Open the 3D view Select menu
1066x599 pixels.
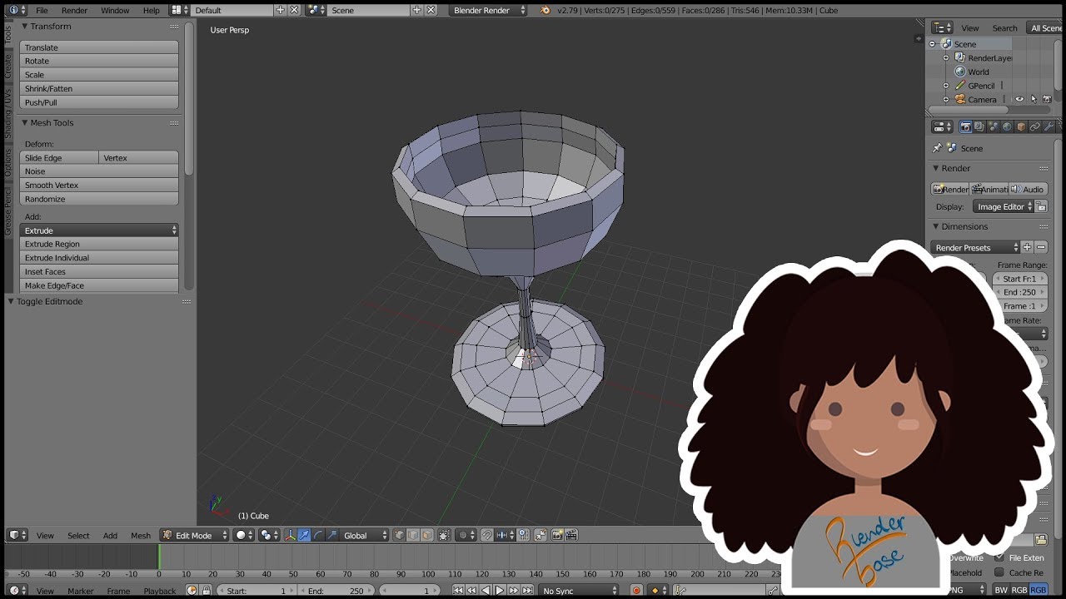78,535
